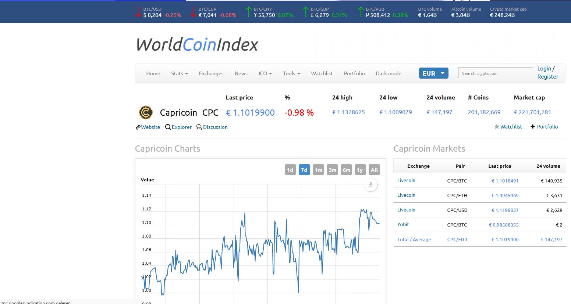Go to the Home menu item
Image resolution: width=571 pixels, height=304 pixels.
pyautogui.click(x=153, y=73)
